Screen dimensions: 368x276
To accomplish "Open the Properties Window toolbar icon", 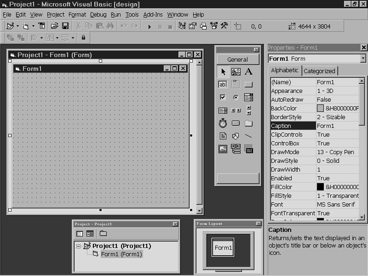I will (192, 26).
